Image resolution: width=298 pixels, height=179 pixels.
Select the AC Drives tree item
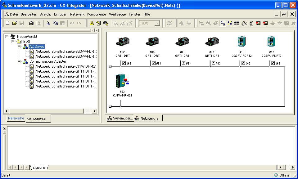[x=37, y=46]
